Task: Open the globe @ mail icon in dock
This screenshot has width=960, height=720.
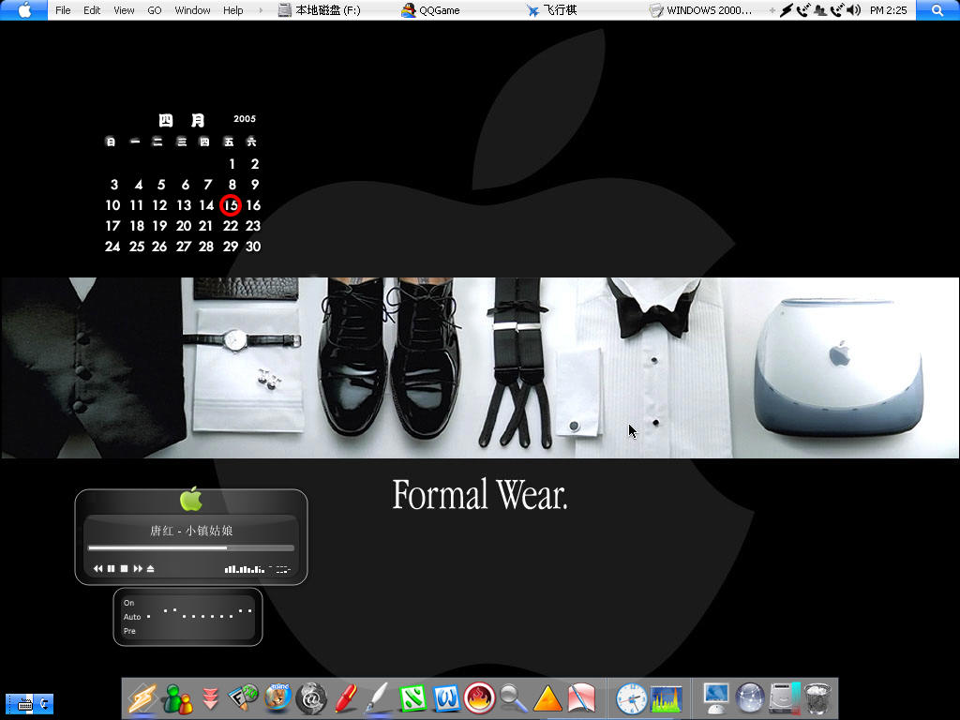Action: [x=311, y=697]
